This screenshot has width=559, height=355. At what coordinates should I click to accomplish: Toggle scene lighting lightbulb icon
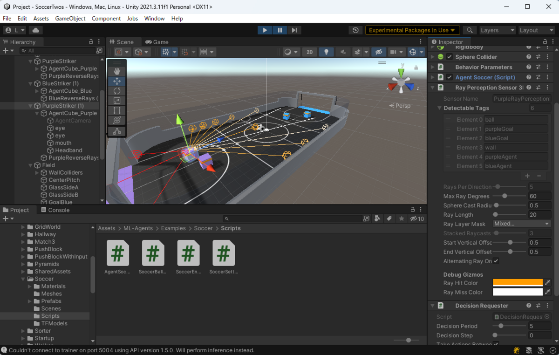[x=326, y=52]
